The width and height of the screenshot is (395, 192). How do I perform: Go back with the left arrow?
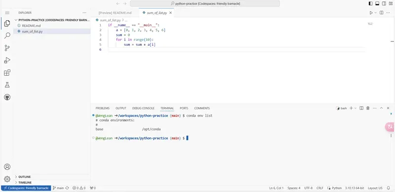point(118,3)
